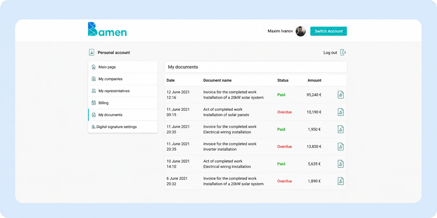Open Digital signature settings

coord(123,127)
